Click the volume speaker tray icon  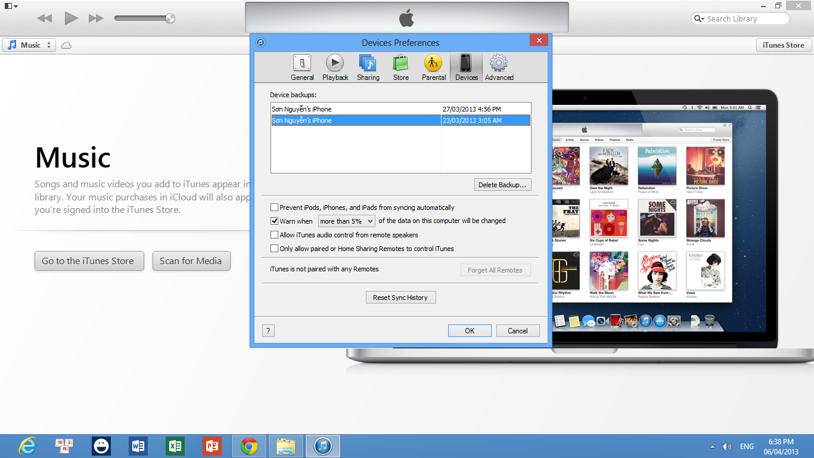pyautogui.click(x=727, y=447)
